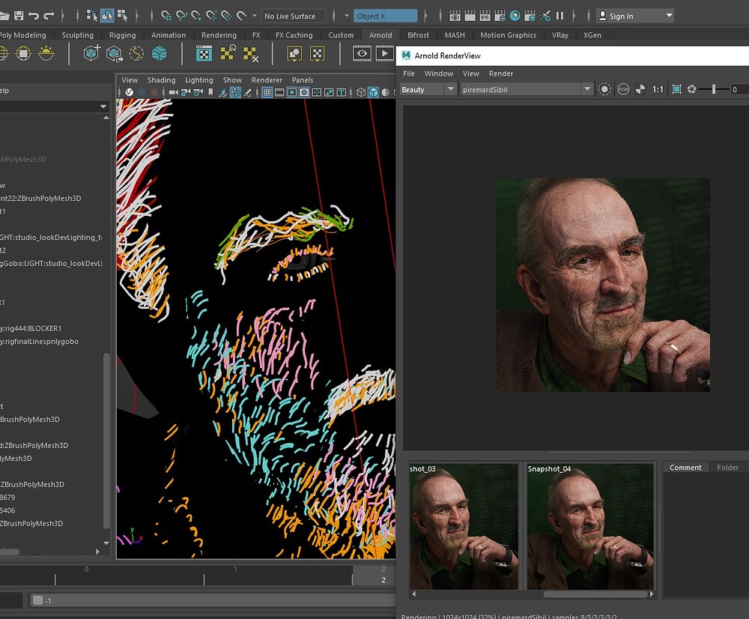Open the Render View window icon

(455, 16)
